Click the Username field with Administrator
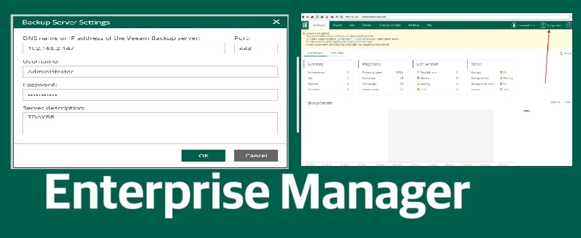 pyautogui.click(x=150, y=71)
